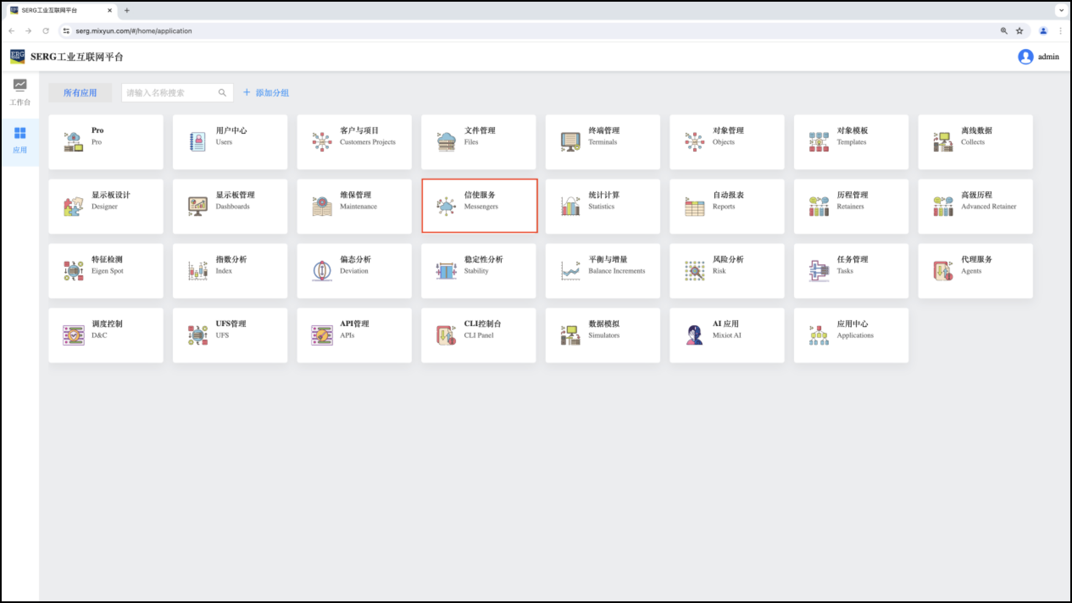The height and width of the screenshot is (603, 1072).
Task: Open the Statistics (统计计算) chart icon
Action: (570, 206)
